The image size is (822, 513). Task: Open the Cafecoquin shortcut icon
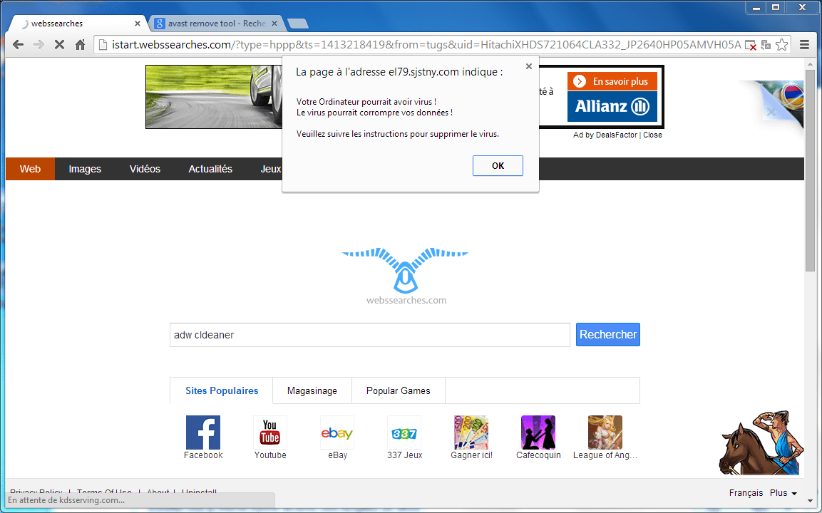[x=538, y=432]
